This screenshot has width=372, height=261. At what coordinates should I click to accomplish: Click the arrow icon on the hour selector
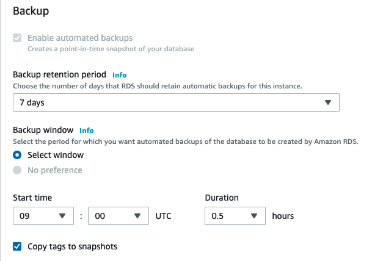(62, 216)
